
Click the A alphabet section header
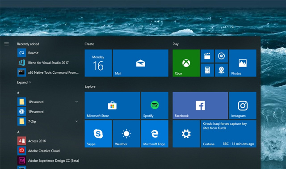(x=18, y=132)
